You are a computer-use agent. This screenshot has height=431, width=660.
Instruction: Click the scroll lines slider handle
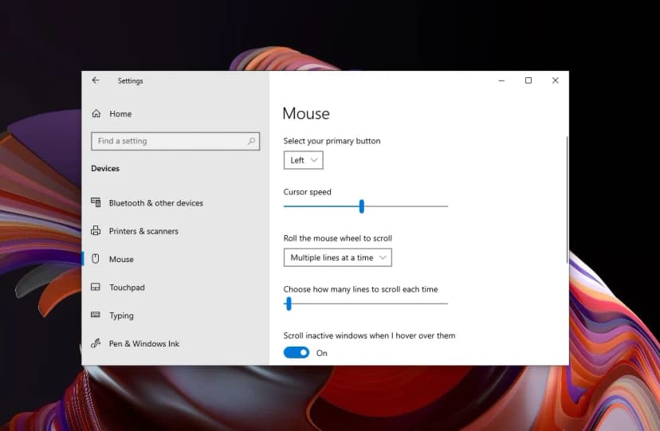[x=289, y=304]
